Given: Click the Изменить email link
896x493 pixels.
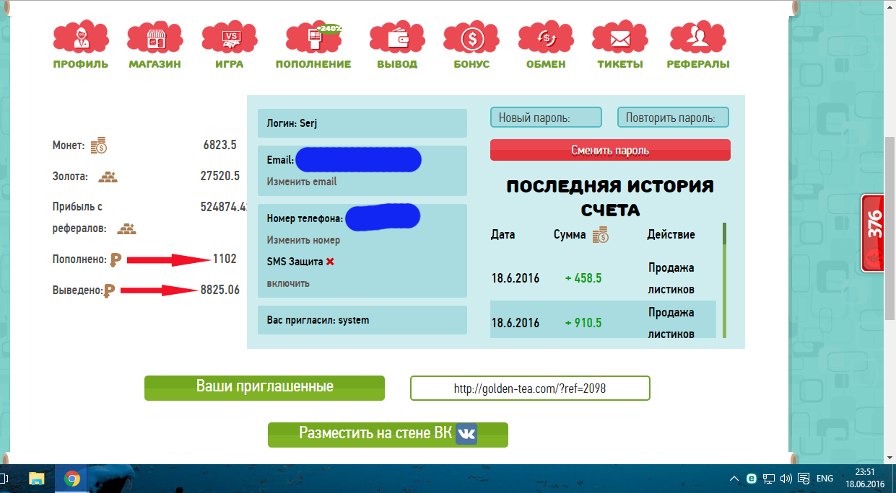Looking at the screenshot, I should [302, 182].
